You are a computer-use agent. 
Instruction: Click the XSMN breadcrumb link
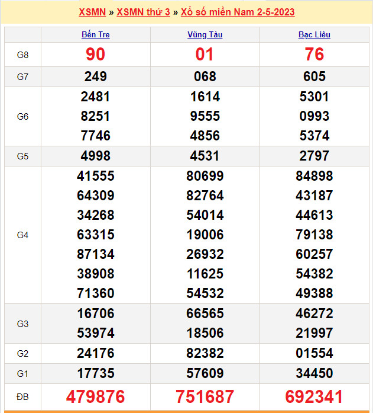pyautogui.click(x=92, y=12)
